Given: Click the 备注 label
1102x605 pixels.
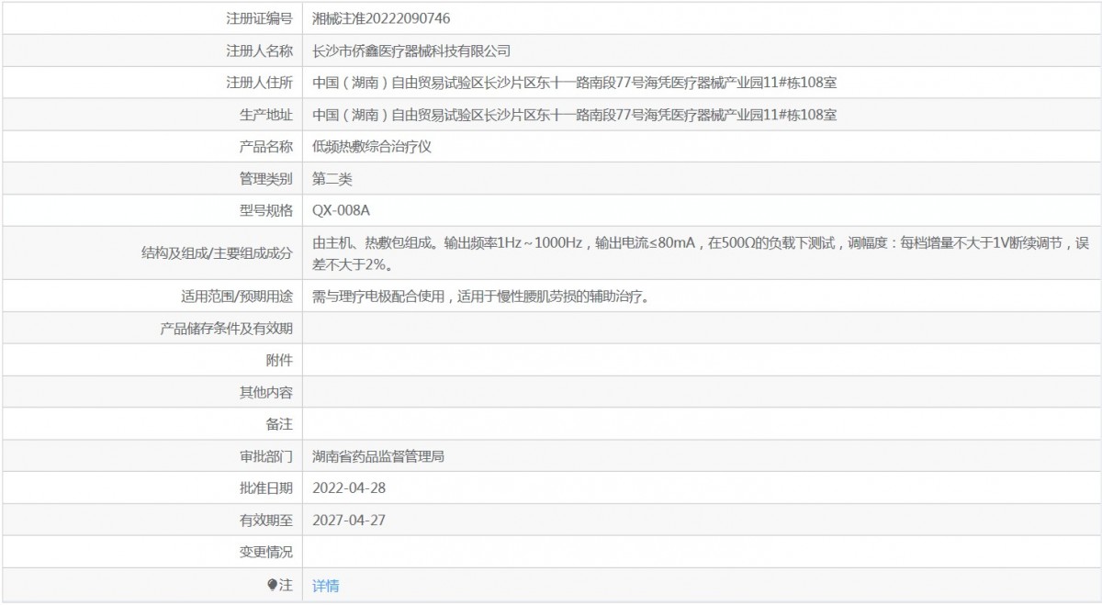Looking at the screenshot, I should [x=279, y=425].
